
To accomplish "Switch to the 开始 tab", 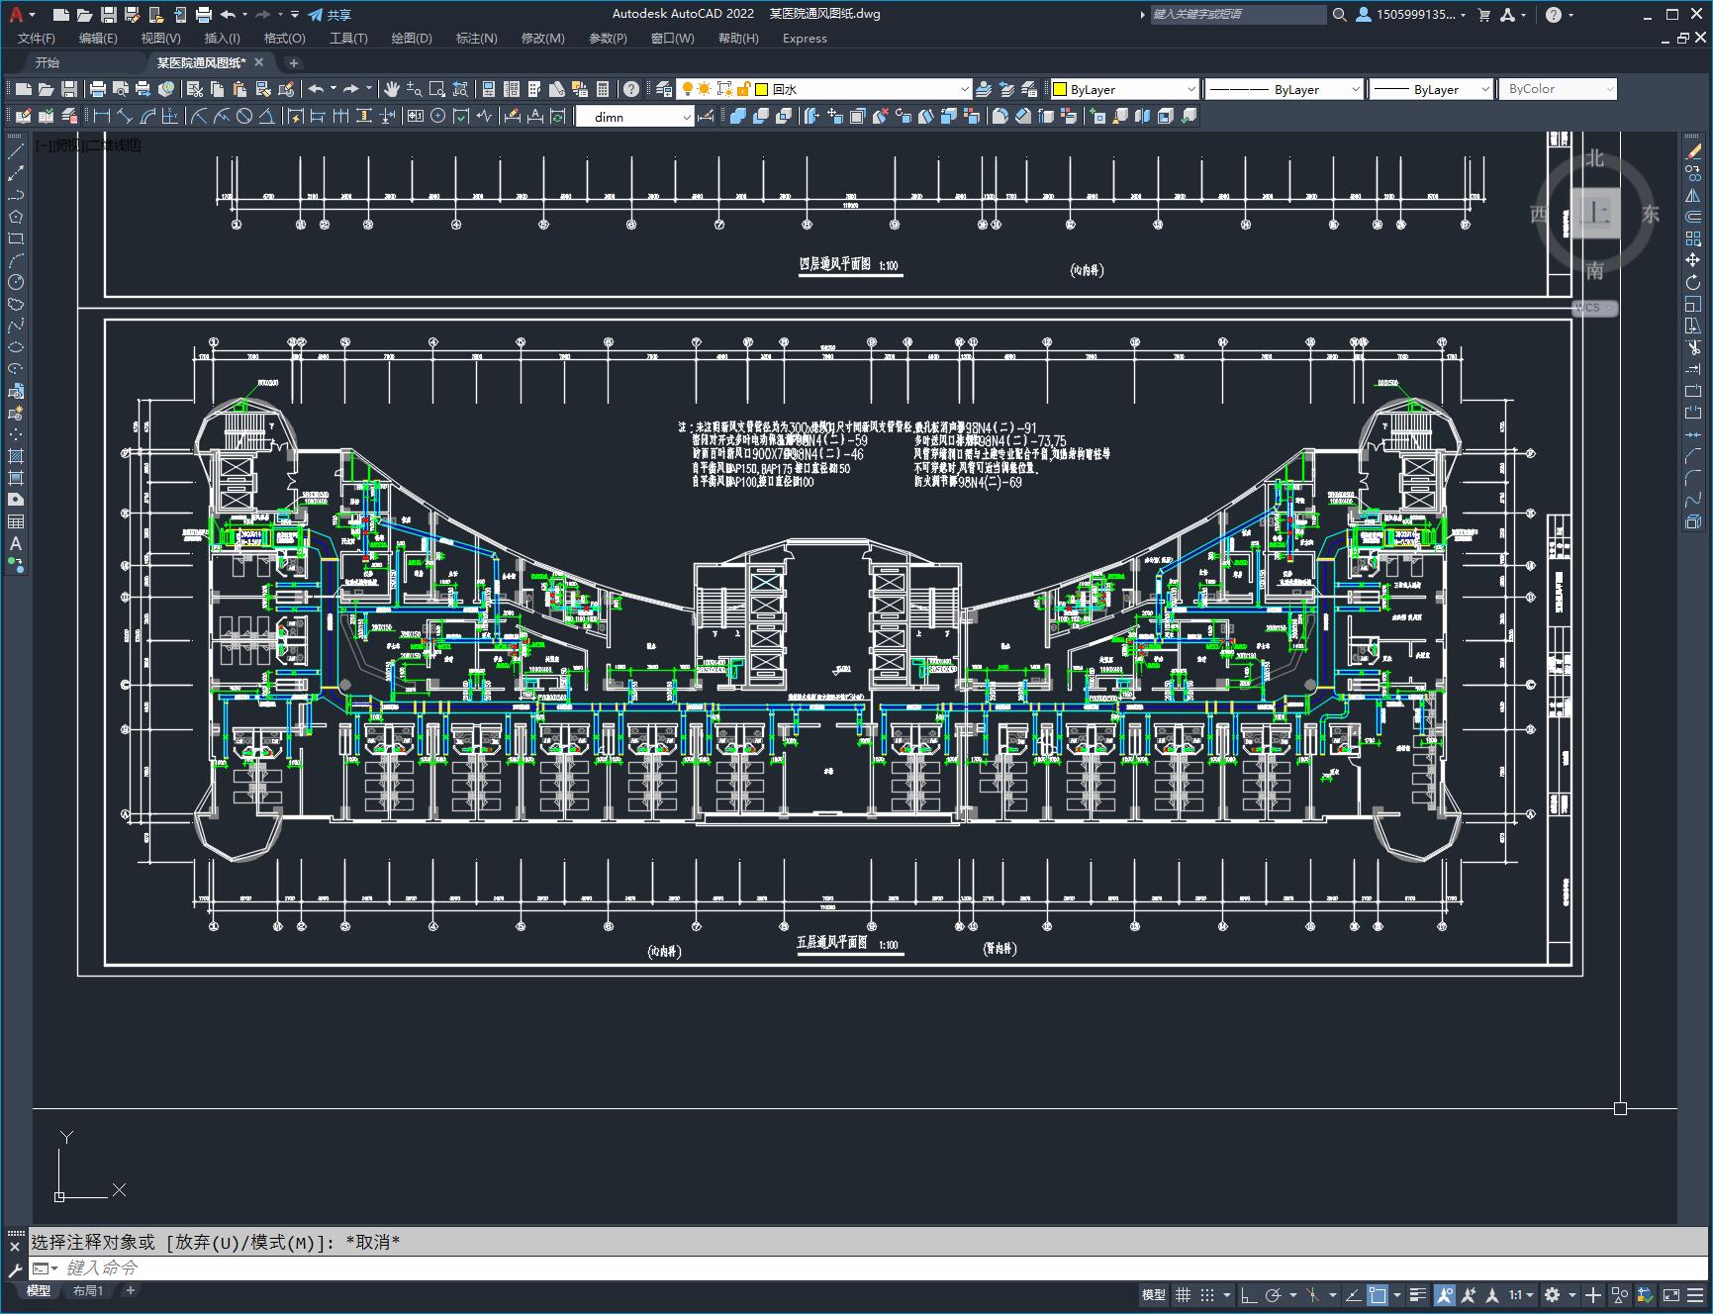I will click(x=48, y=62).
